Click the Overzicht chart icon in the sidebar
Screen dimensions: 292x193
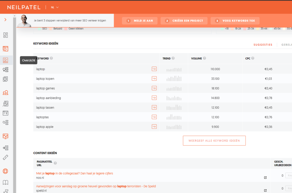pyautogui.click(x=6, y=60)
